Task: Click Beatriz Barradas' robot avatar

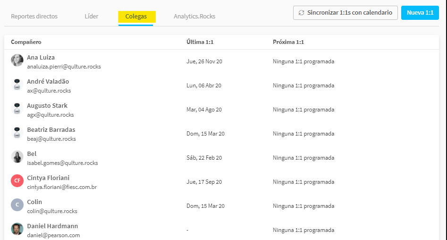Action: [x=17, y=132]
